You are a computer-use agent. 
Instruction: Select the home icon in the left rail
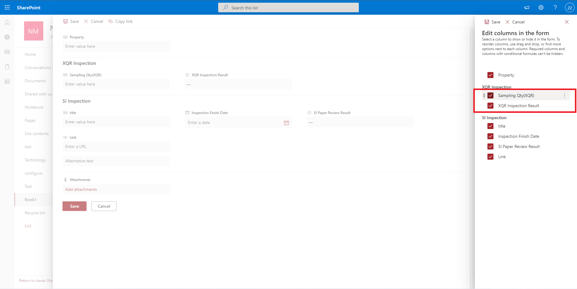7,22
